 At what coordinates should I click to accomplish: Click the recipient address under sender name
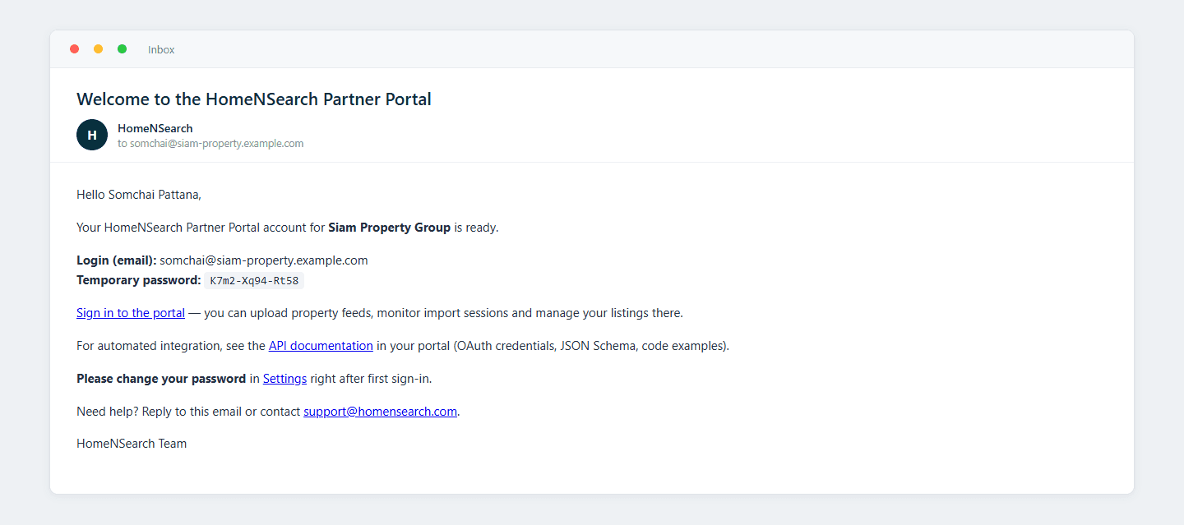(210, 143)
